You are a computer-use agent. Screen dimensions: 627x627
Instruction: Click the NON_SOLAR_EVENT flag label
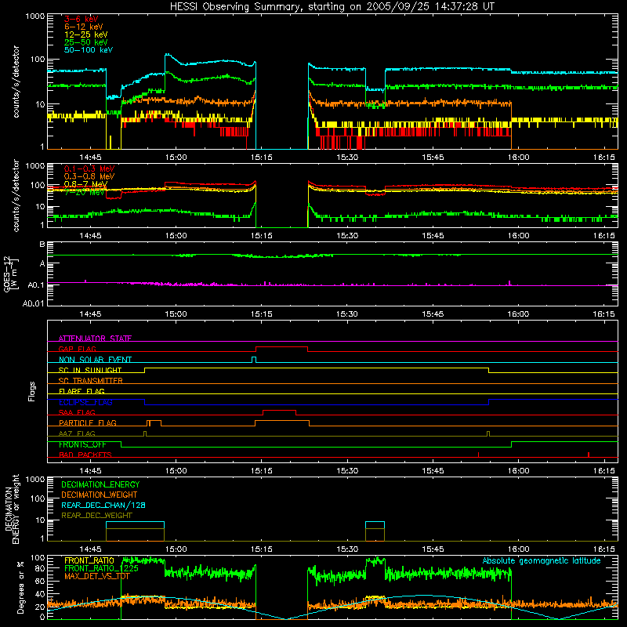[x=95, y=360]
